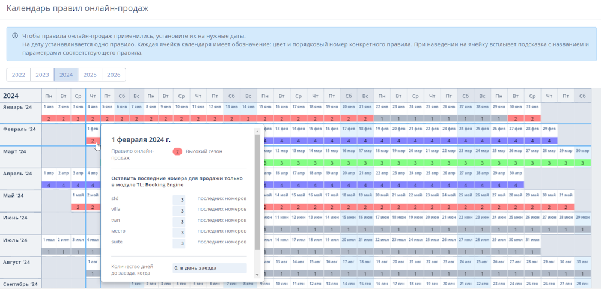This screenshot has width=601, height=289.
Task: Click purple rule 4 cell under 1 апр
Action: 49,184
